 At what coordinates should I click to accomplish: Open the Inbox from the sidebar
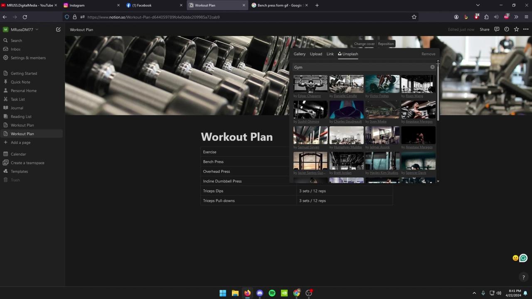pyautogui.click(x=15, y=49)
